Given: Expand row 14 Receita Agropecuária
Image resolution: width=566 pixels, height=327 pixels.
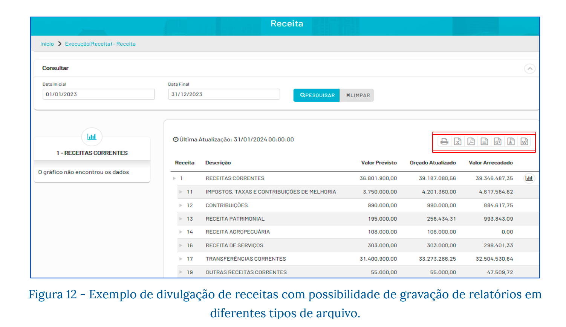Looking at the screenshot, I should 181,232.
